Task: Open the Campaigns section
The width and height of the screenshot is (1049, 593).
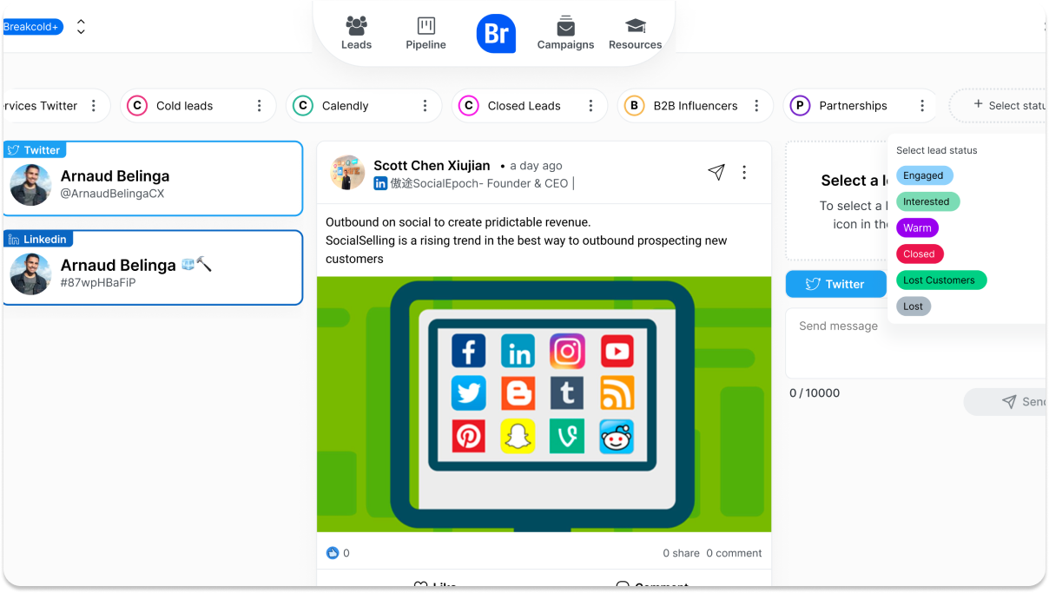Action: 565,33
